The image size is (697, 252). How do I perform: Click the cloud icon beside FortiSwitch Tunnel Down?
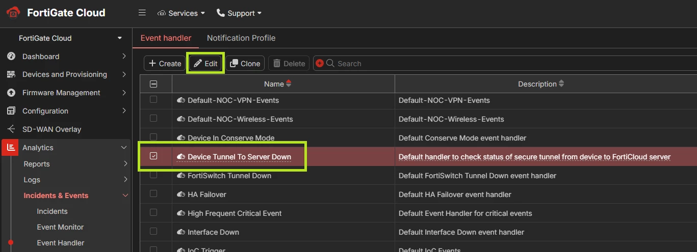point(181,176)
